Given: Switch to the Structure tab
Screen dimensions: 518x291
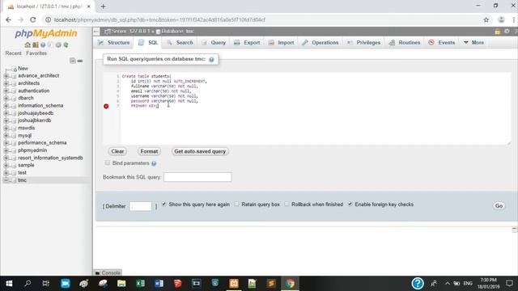Looking at the screenshot, I should click(114, 43).
